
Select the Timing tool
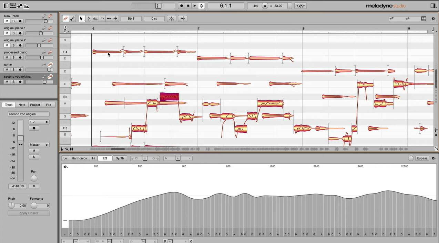(x=109, y=18)
